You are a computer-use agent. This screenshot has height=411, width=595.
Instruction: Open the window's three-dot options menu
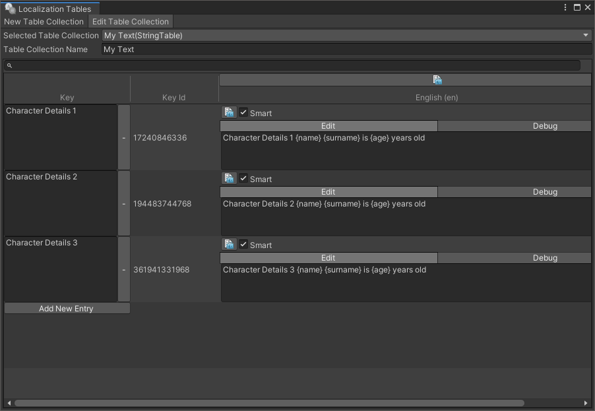point(565,8)
